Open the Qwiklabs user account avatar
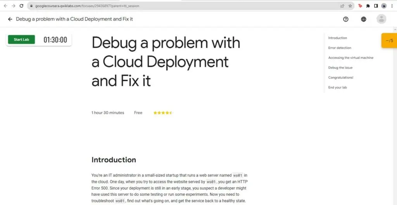 [381, 19]
